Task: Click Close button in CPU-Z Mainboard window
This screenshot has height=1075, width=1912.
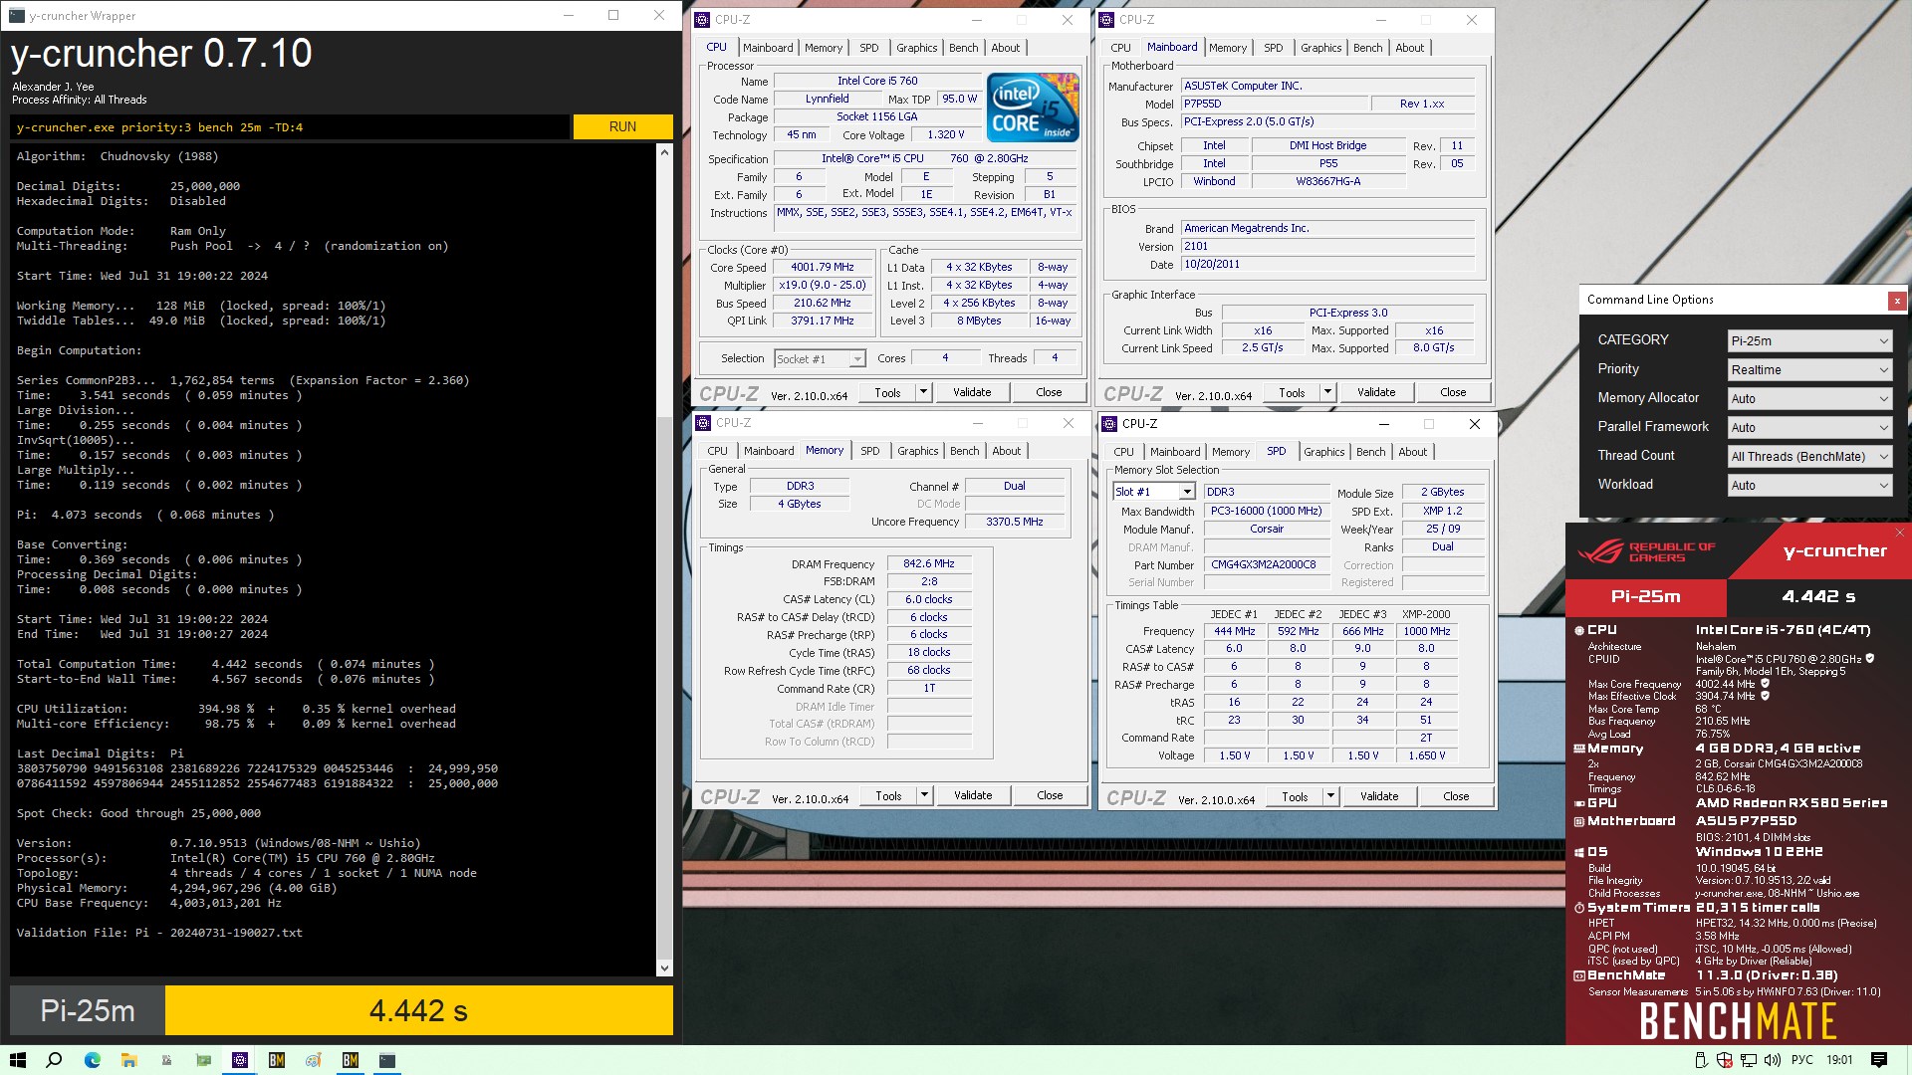Action: click(1453, 392)
